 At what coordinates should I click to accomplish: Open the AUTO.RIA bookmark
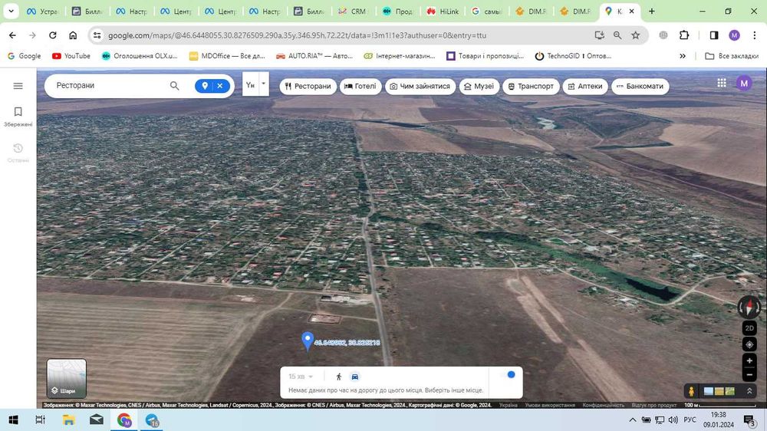314,56
